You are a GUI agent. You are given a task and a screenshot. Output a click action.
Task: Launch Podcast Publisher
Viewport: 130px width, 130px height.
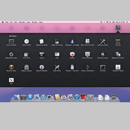(x=42, y=67)
